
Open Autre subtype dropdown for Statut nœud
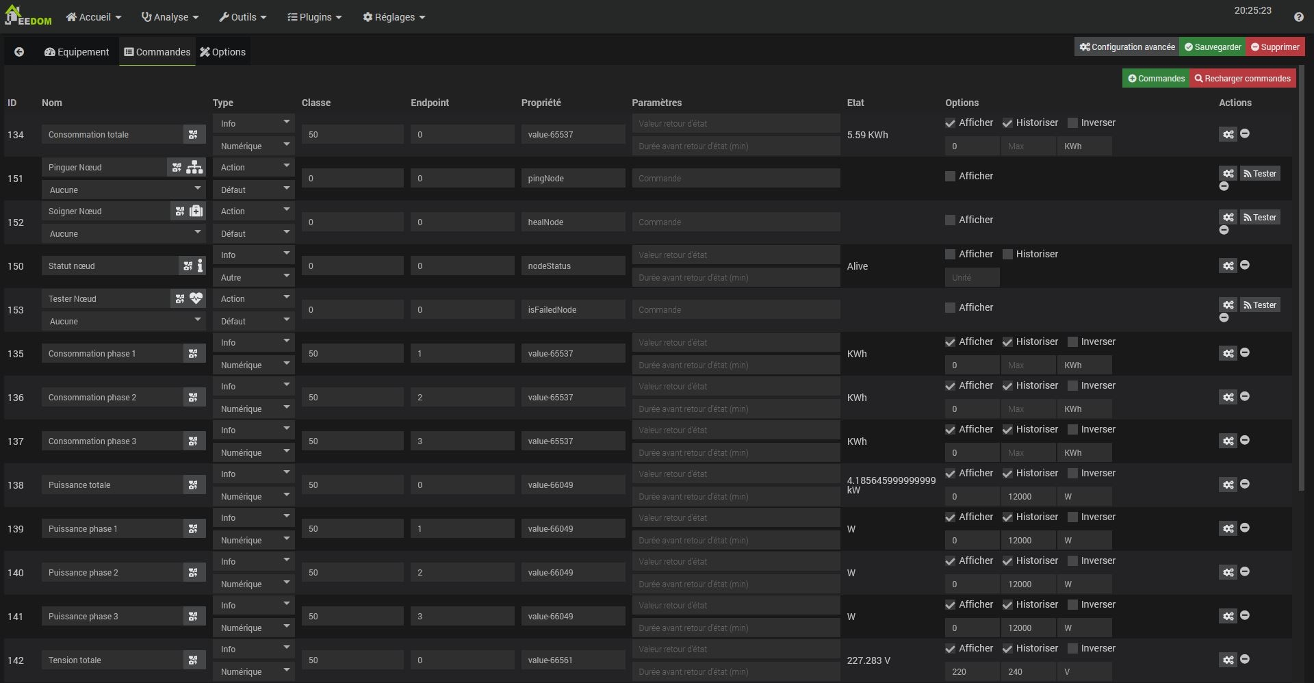[x=254, y=277]
